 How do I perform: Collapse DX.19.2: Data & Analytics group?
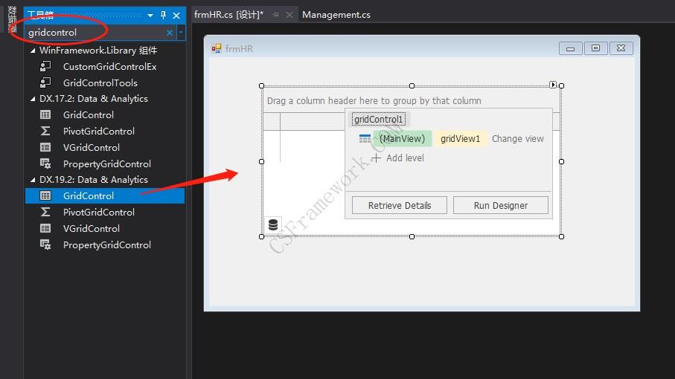pyautogui.click(x=33, y=180)
